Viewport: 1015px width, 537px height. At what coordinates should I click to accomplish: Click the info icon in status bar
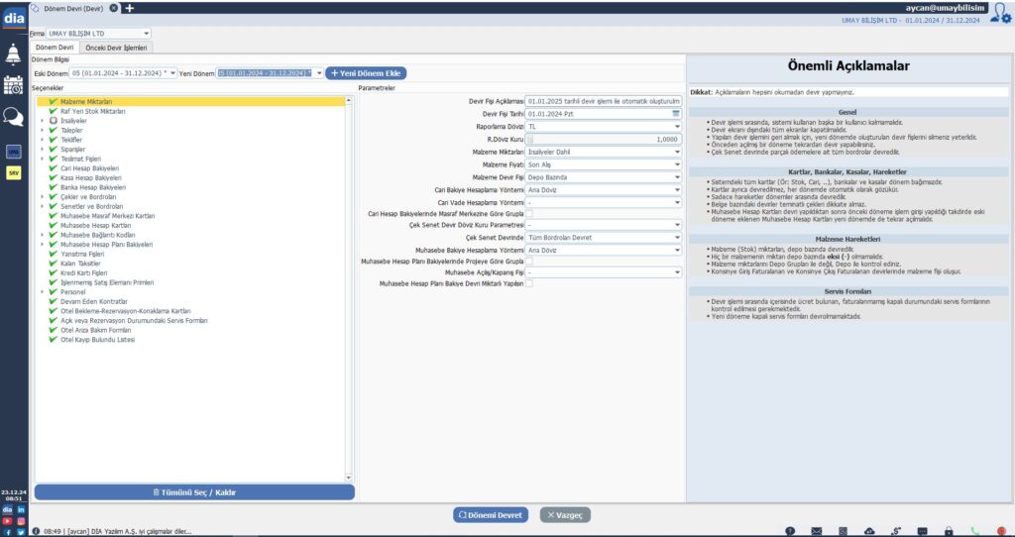click(37, 531)
